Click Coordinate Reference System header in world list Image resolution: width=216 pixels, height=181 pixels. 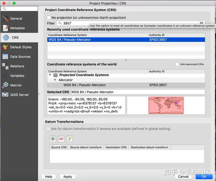(67, 71)
